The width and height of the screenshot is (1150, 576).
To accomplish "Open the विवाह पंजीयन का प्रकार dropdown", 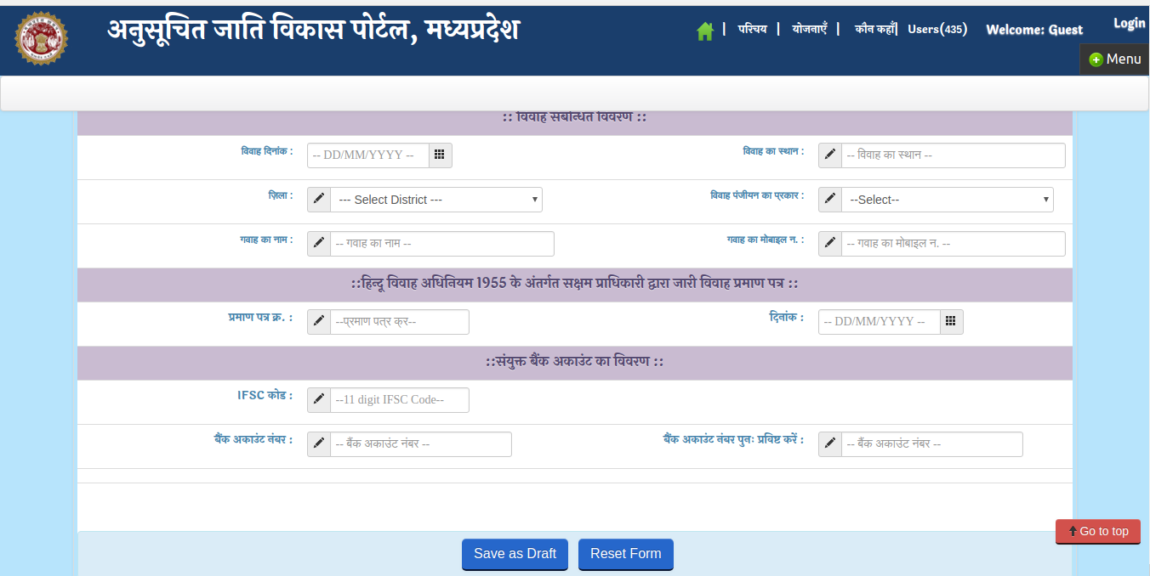I will click(947, 199).
